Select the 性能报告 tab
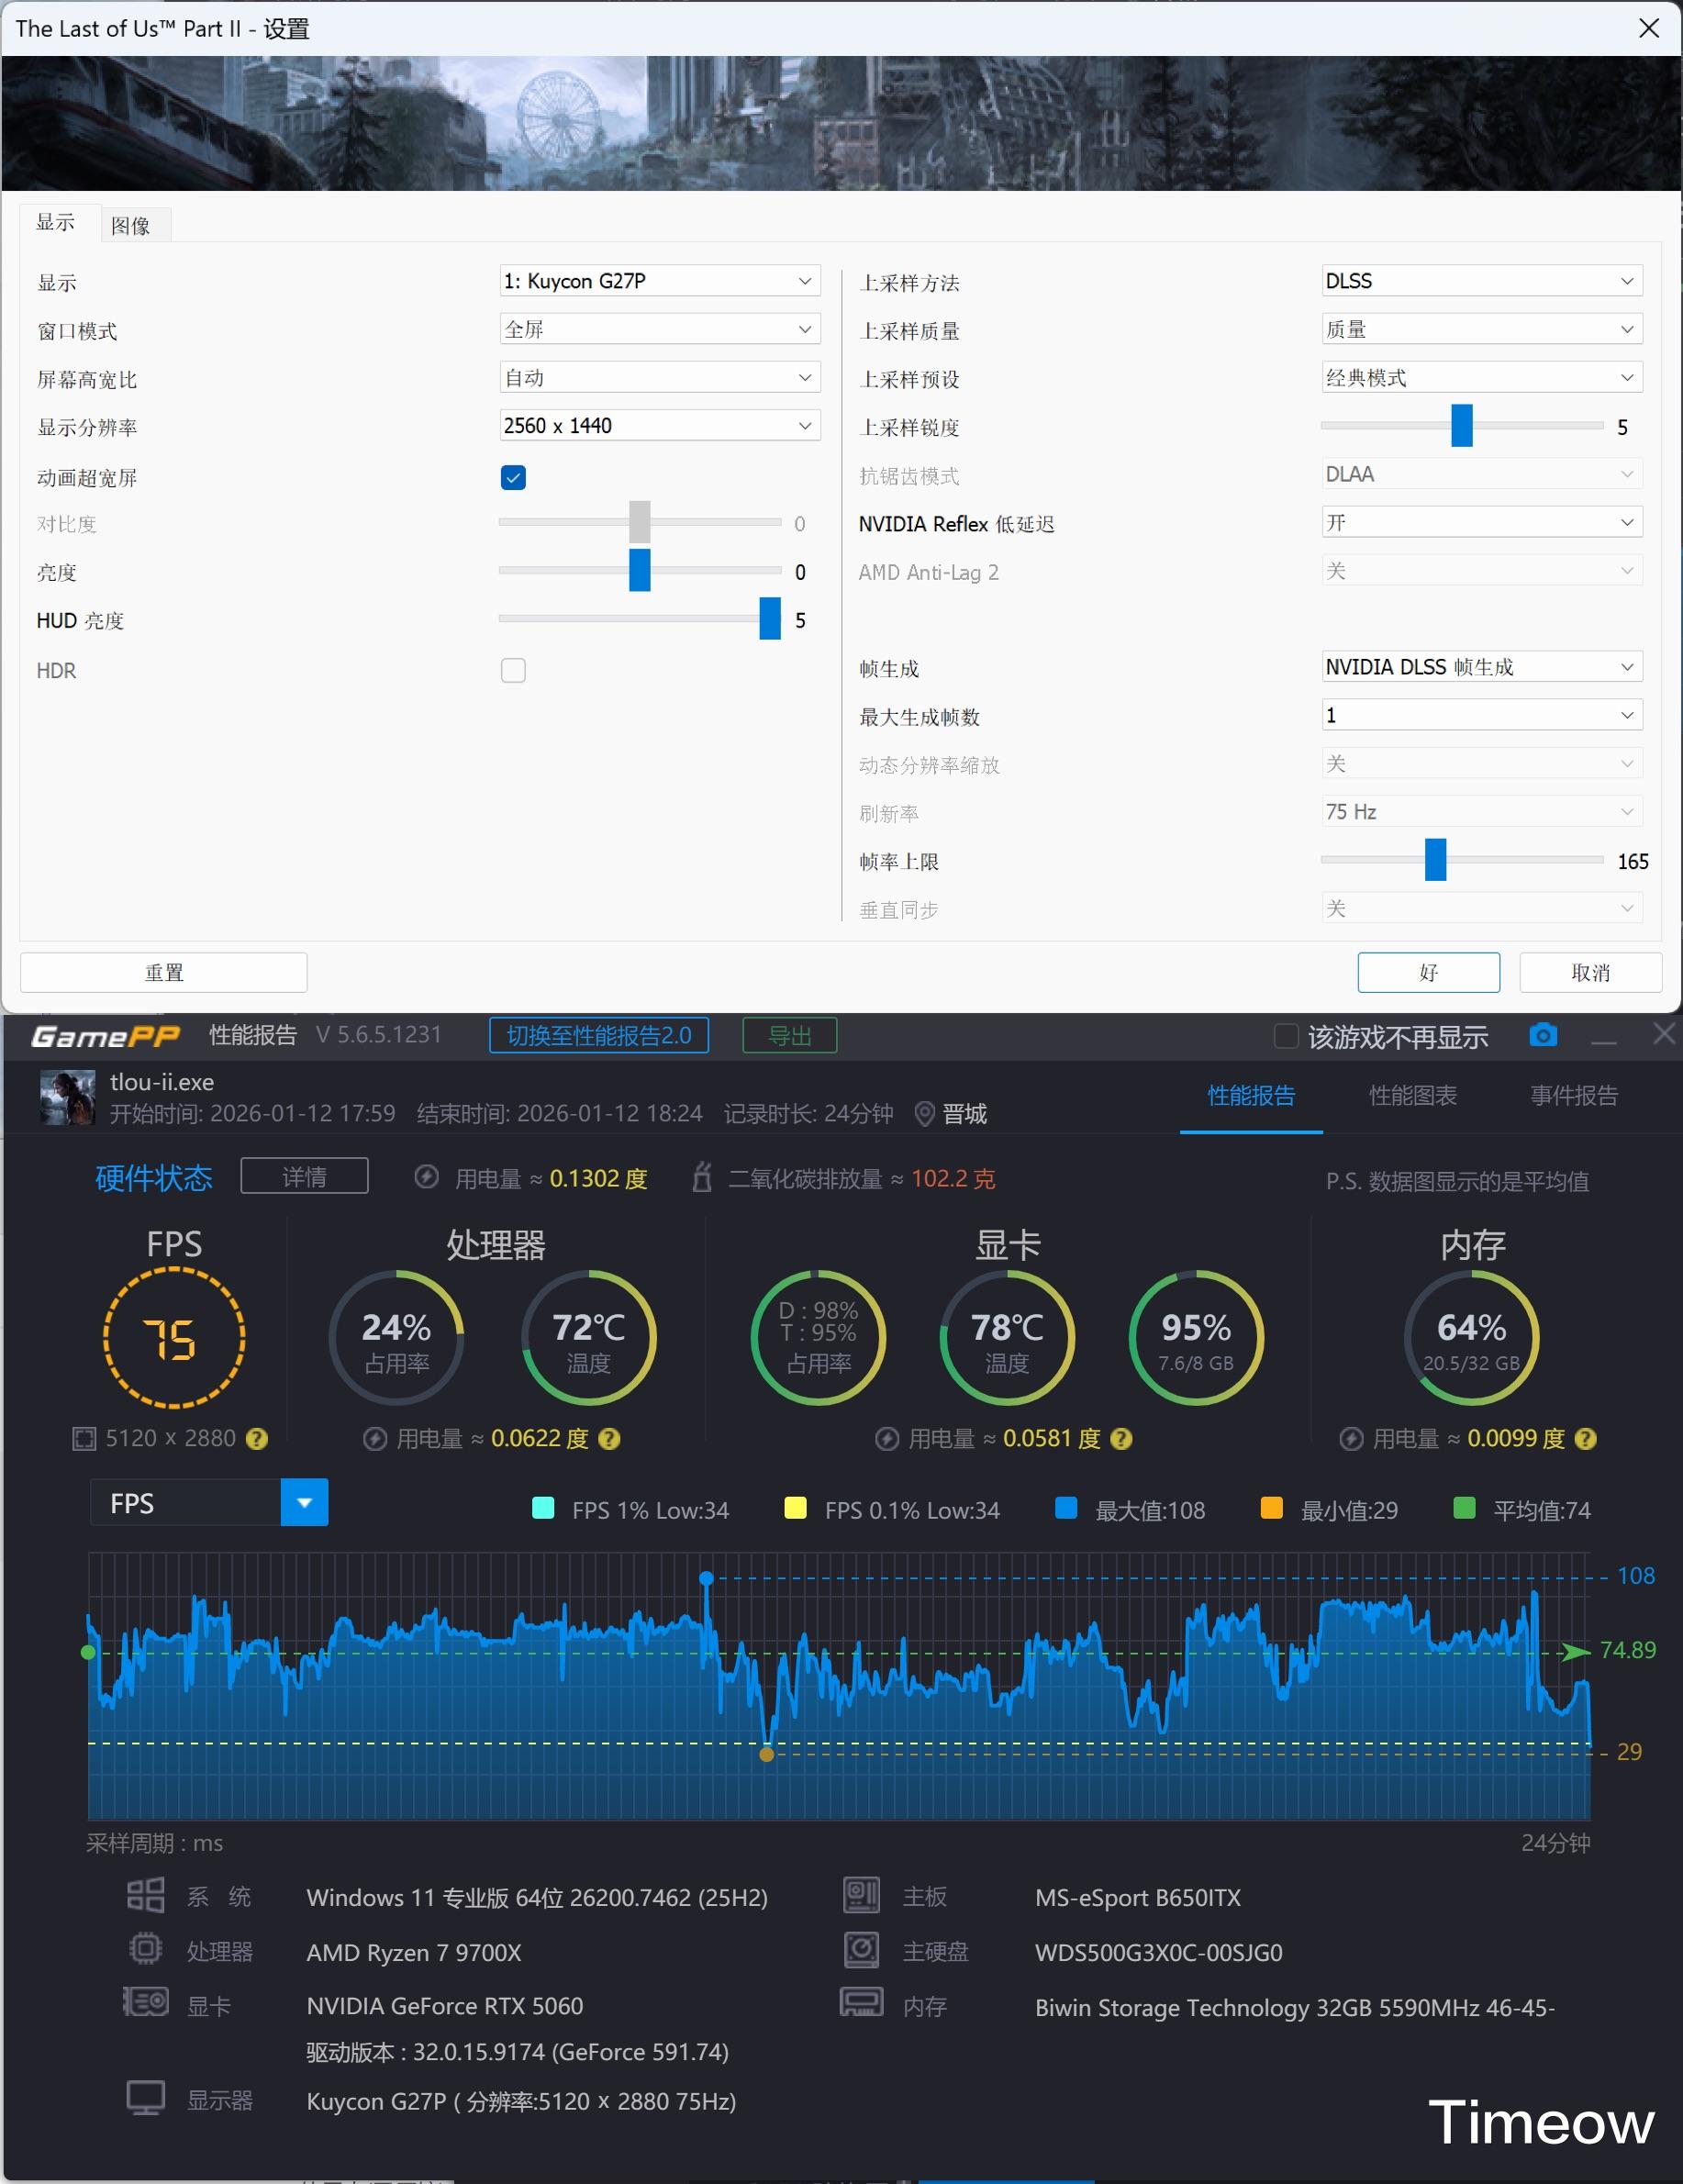The width and height of the screenshot is (1683, 2184). pos(1251,1095)
